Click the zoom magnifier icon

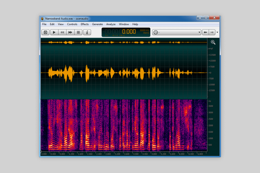click(x=213, y=42)
